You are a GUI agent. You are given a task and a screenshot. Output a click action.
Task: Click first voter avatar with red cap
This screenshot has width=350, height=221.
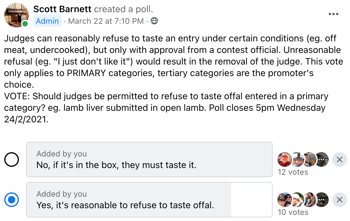point(284,160)
